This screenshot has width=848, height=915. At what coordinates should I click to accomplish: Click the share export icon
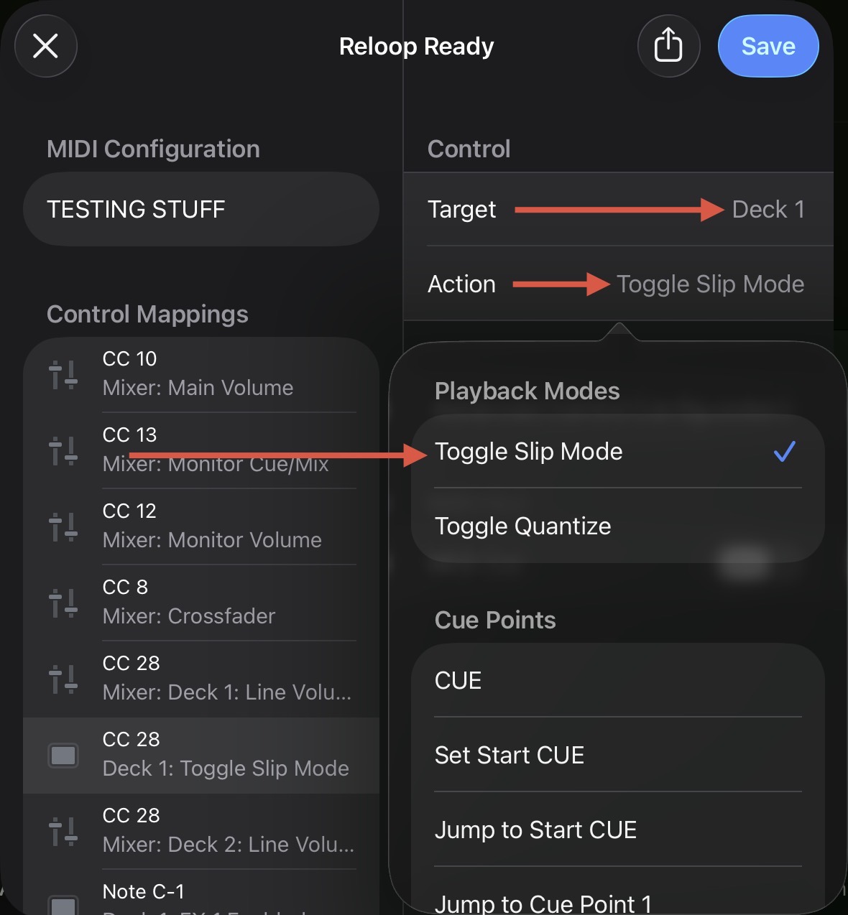click(x=668, y=46)
